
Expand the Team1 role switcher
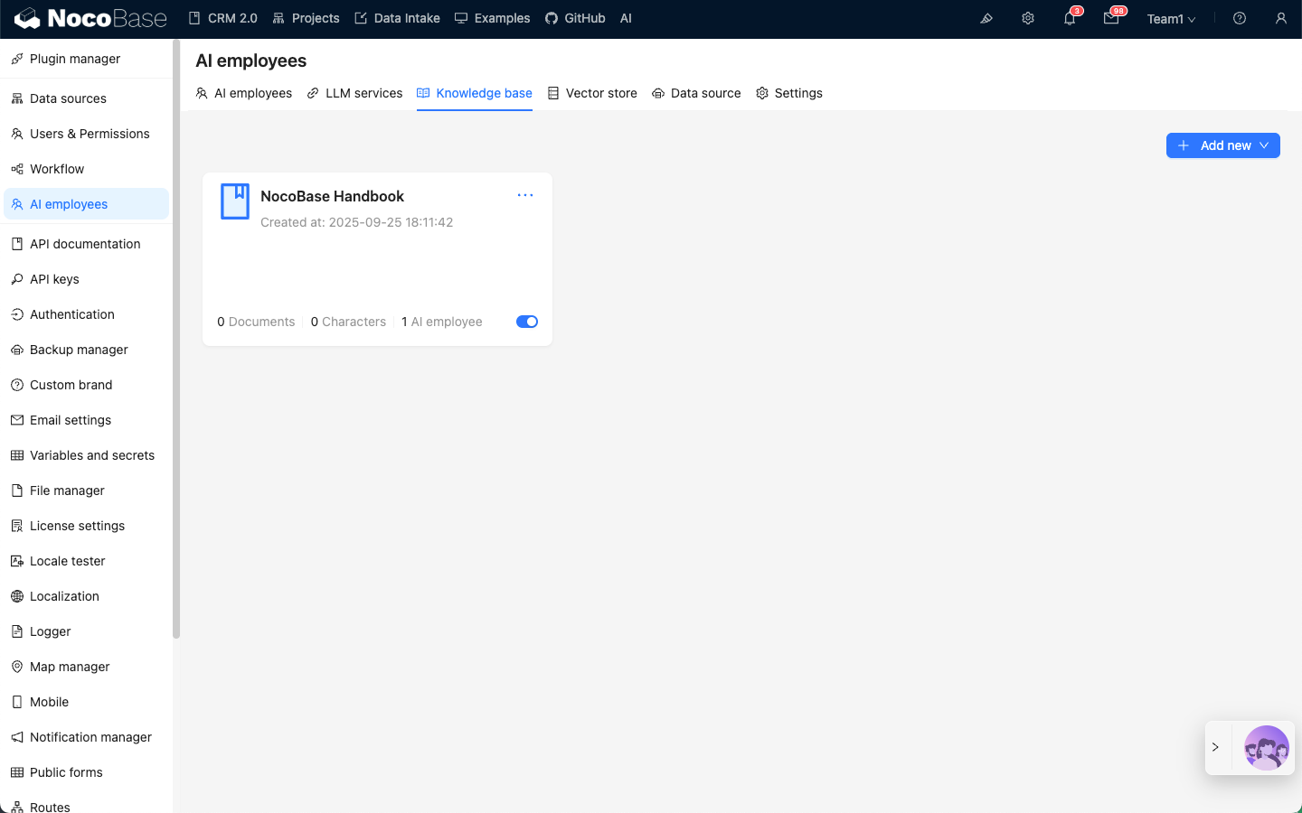click(1171, 19)
